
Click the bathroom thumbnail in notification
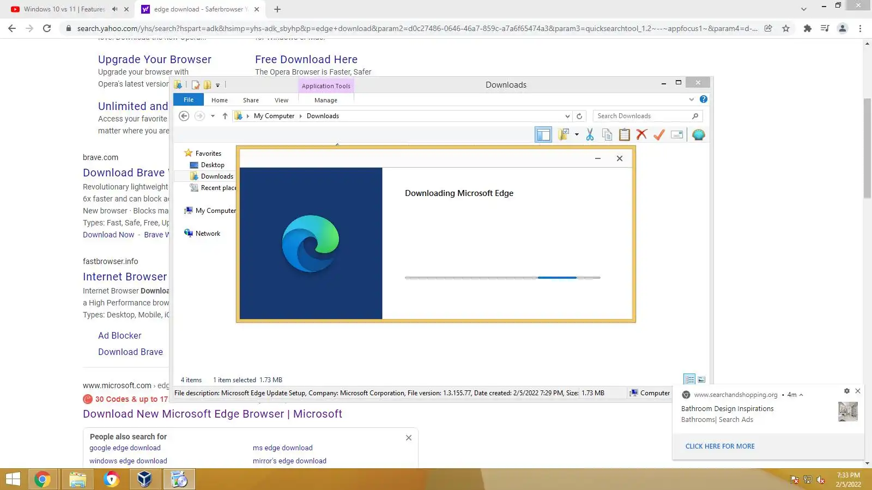click(848, 412)
